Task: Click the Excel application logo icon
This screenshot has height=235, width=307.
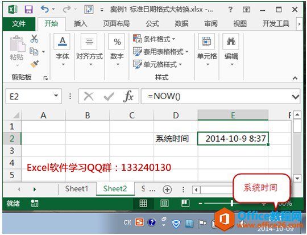Action: pos(13,9)
